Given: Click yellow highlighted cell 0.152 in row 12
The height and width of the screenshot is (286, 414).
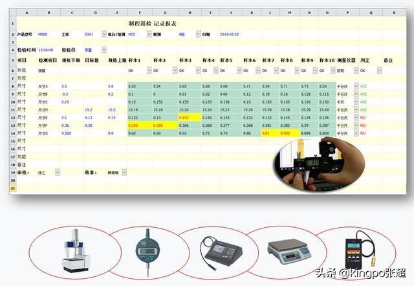Looking at the screenshot, I should point(190,118).
